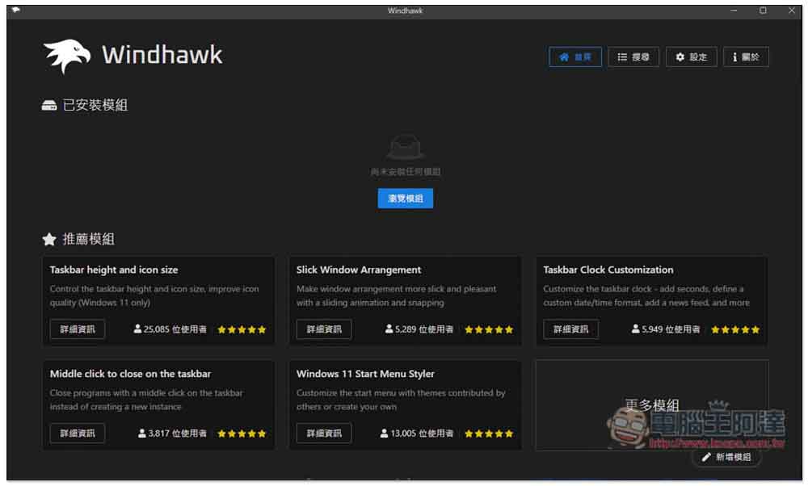808x486 pixels.
Task: Click the star rating of Middle click card
Action: tap(242, 434)
